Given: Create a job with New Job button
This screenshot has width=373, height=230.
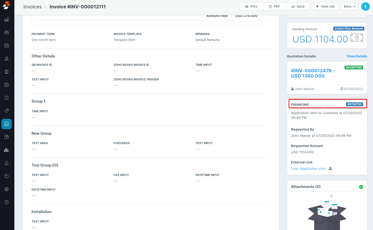Looking at the screenshot, I should click(x=325, y=7).
